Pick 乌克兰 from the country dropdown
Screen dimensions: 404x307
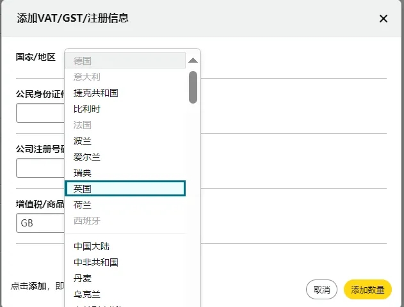(x=87, y=294)
